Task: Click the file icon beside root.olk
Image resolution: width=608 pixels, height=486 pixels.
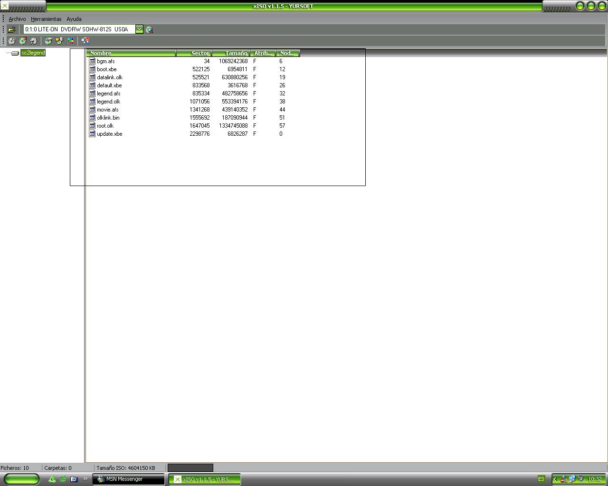Action: click(93, 126)
